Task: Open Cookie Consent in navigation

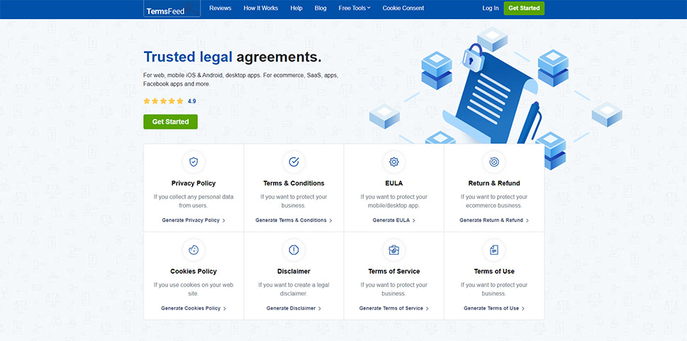Action: click(x=403, y=8)
